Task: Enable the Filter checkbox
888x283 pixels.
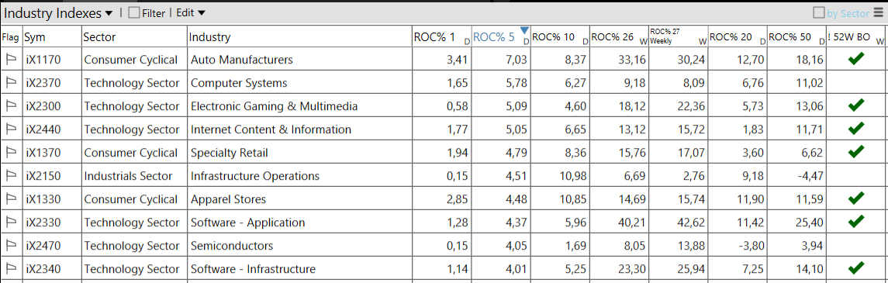Action: (x=134, y=13)
